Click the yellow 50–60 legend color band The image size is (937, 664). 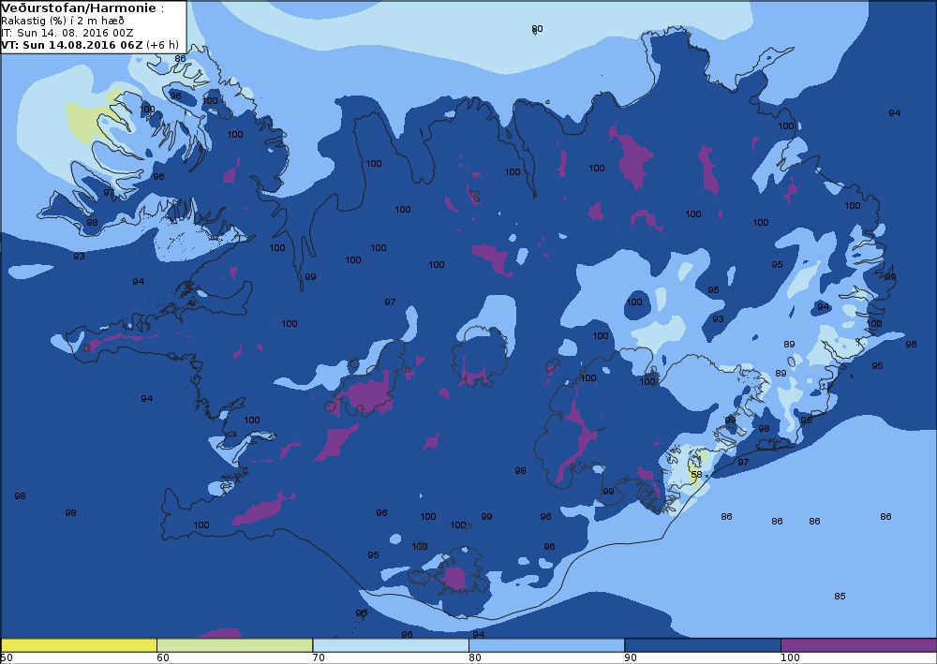(79, 645)
